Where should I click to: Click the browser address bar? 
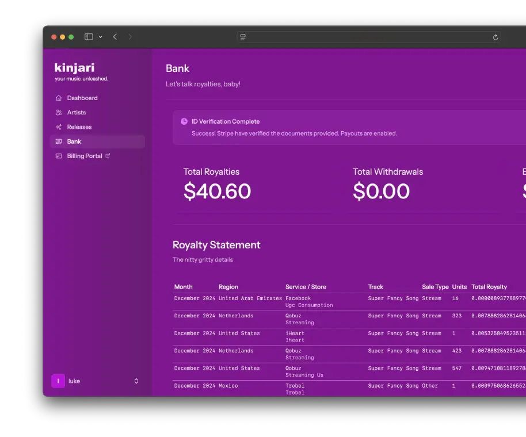[x=368, y=37]
